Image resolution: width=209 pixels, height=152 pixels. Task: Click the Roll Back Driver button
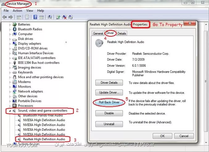[x=109, y=102]
